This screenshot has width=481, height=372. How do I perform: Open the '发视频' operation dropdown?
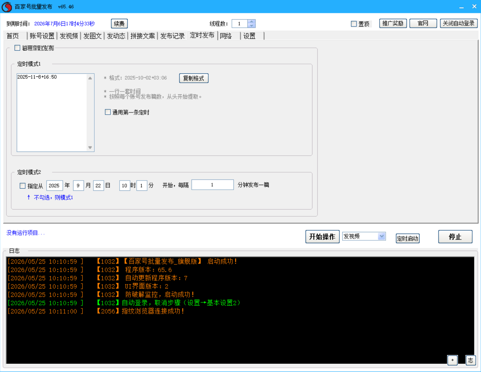tap(364, 236)
